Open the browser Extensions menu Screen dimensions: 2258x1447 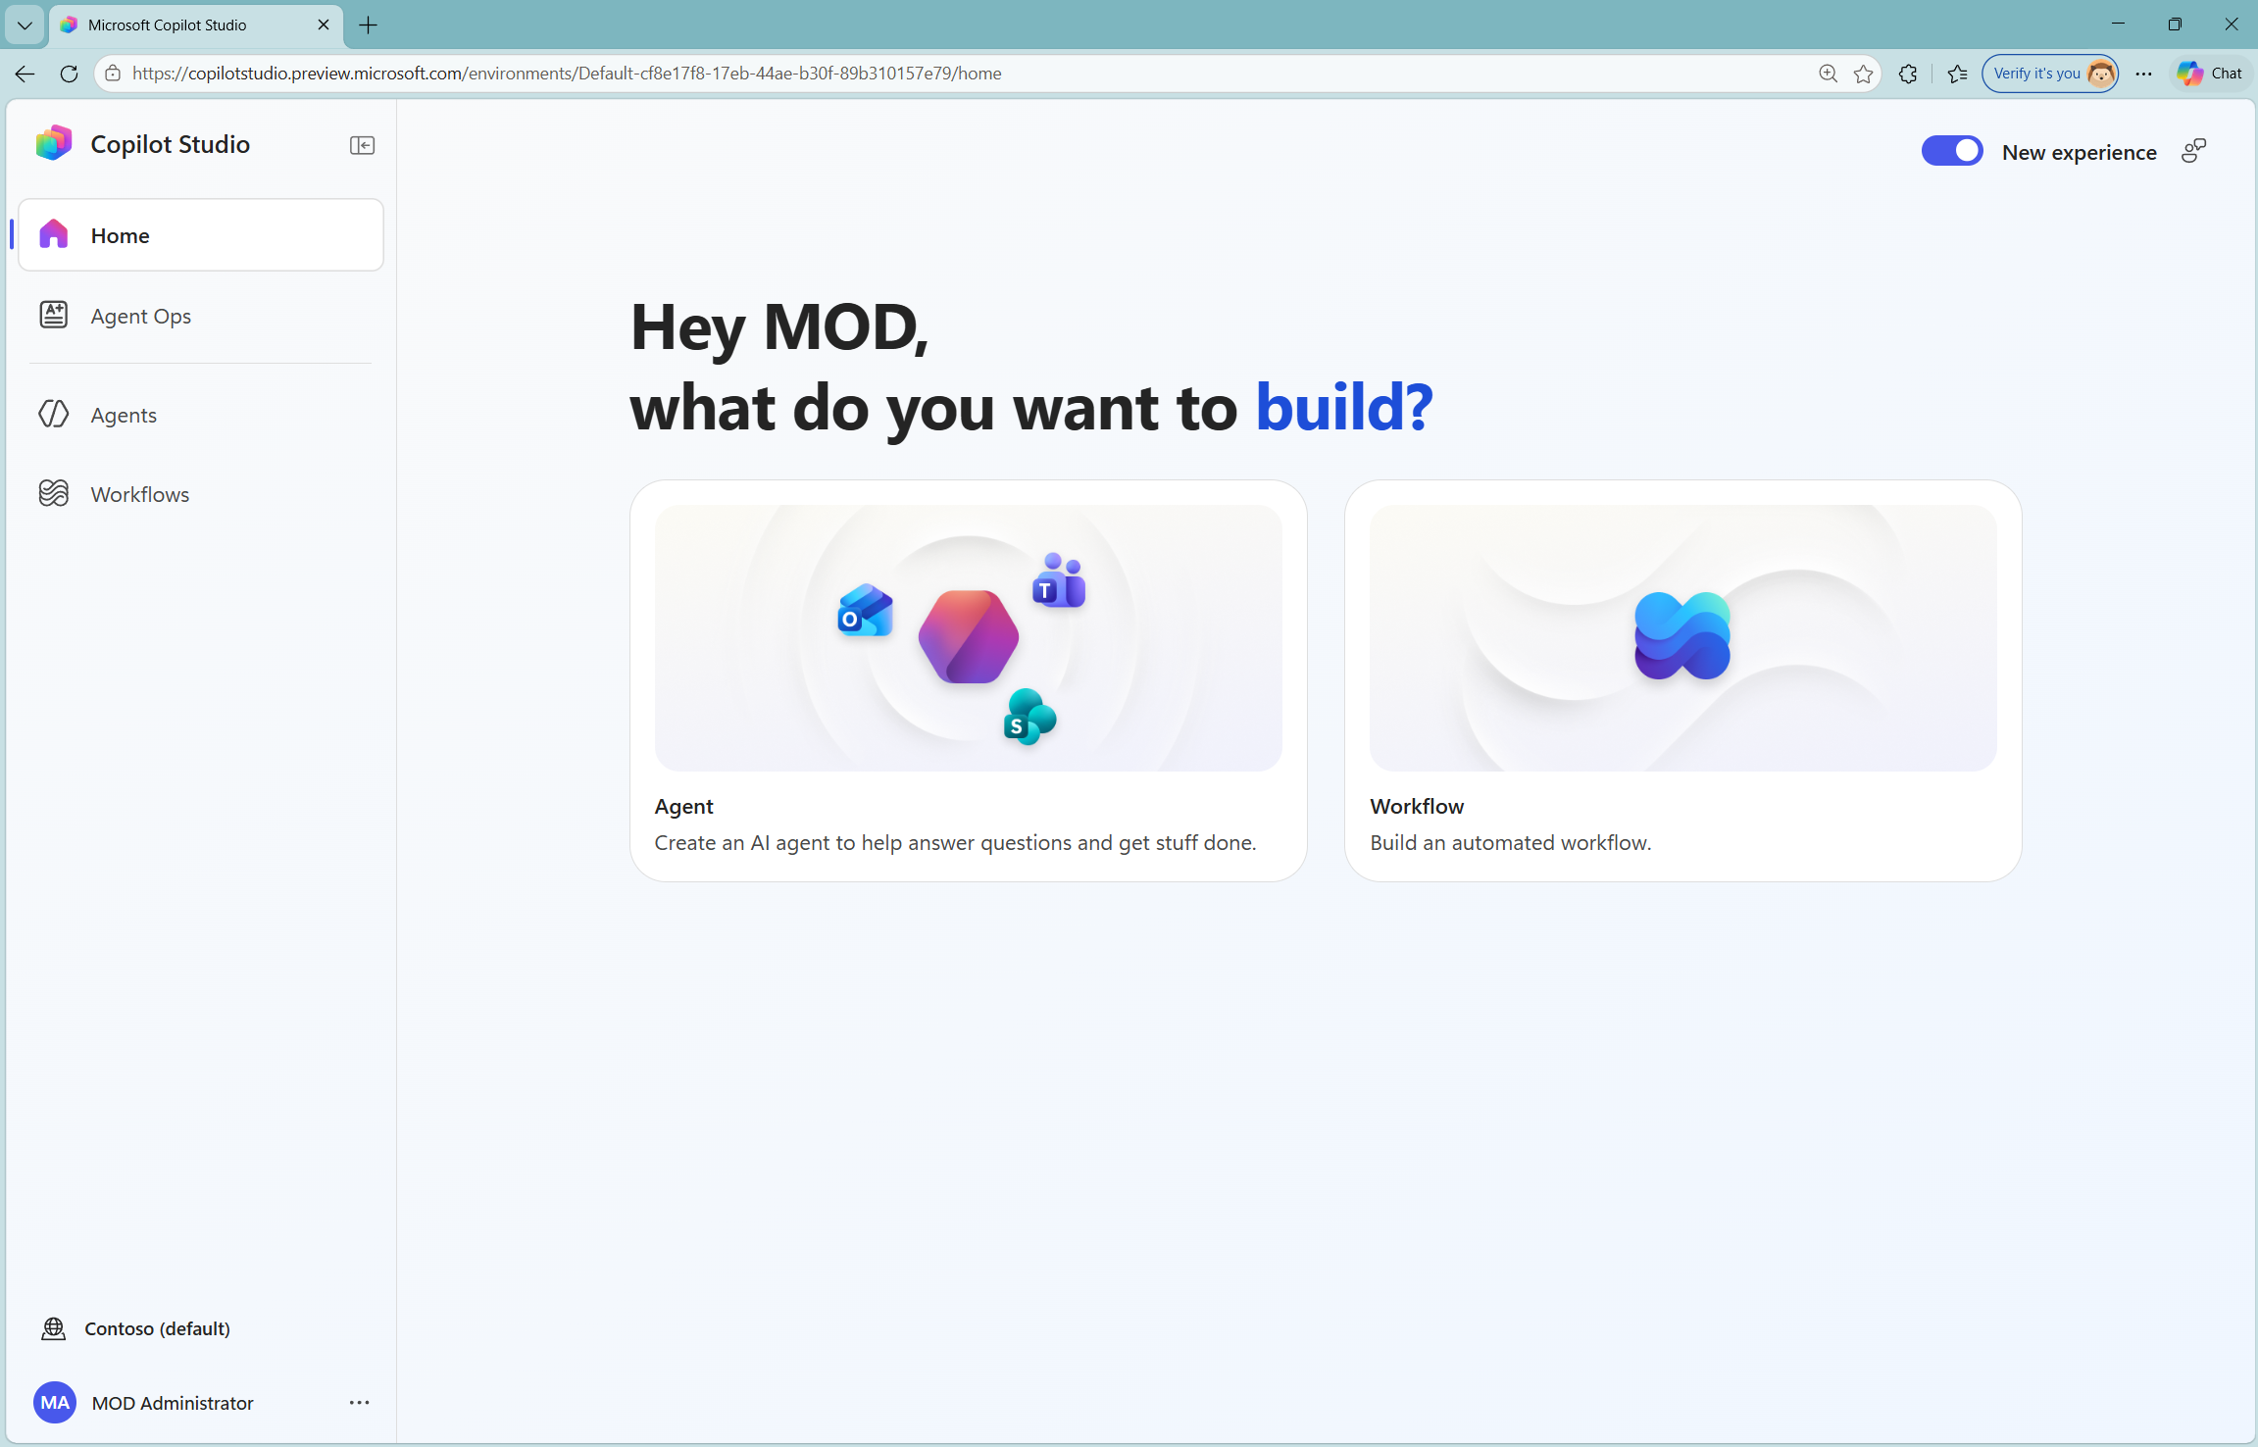point(1908,74)
